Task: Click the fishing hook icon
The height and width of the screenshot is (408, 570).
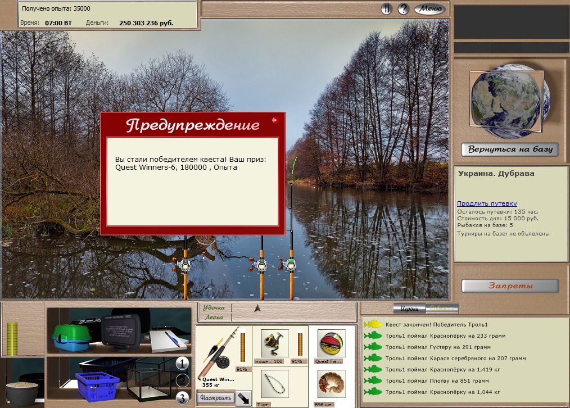Action: [x=274, y=384]
